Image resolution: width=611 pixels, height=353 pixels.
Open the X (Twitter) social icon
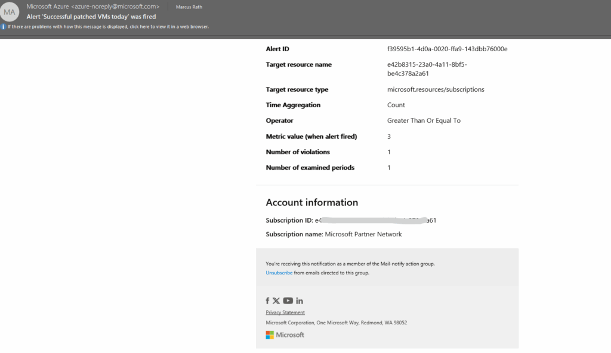click(x=276, y=301)
